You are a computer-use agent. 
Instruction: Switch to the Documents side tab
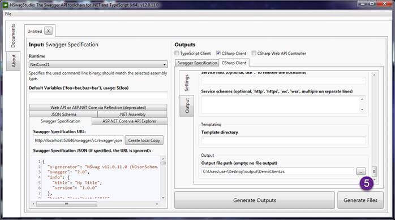tap(13, 36)
